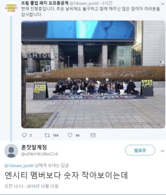Like the tweet with the heart icon
The image size is (166, 195).
click(70, 135)
